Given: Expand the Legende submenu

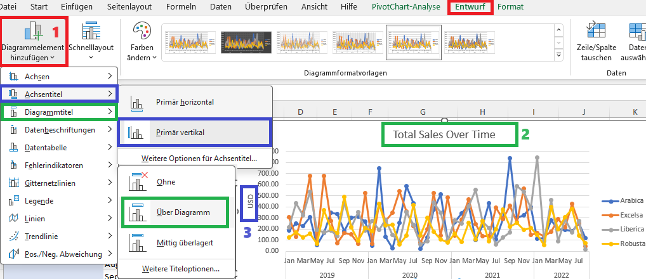Looking at the screenshot, I should 60,201.
